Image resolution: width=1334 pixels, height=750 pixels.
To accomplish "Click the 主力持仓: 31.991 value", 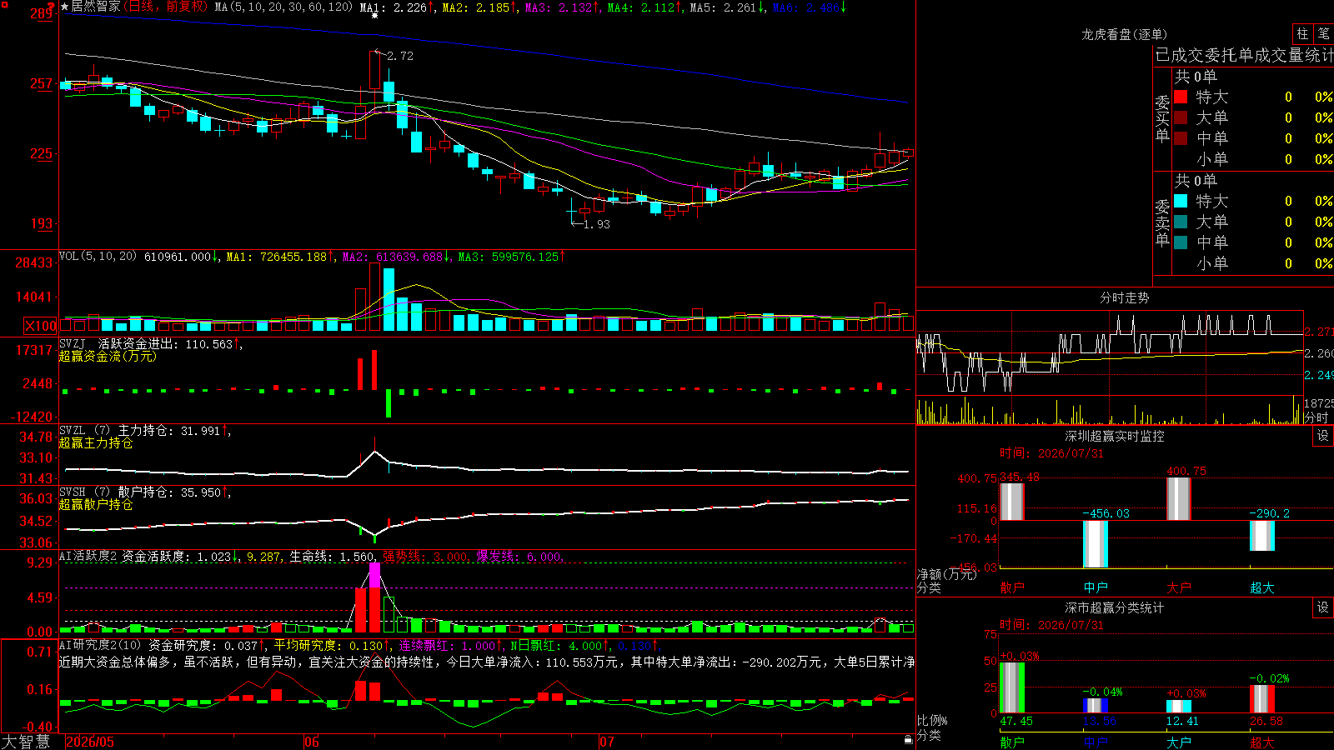I will click(173, 431).
